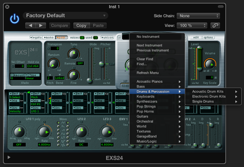Screen dimensions: 244x167
Task: Open the Src dropdown showing Velocity
Action: [14, 108]
